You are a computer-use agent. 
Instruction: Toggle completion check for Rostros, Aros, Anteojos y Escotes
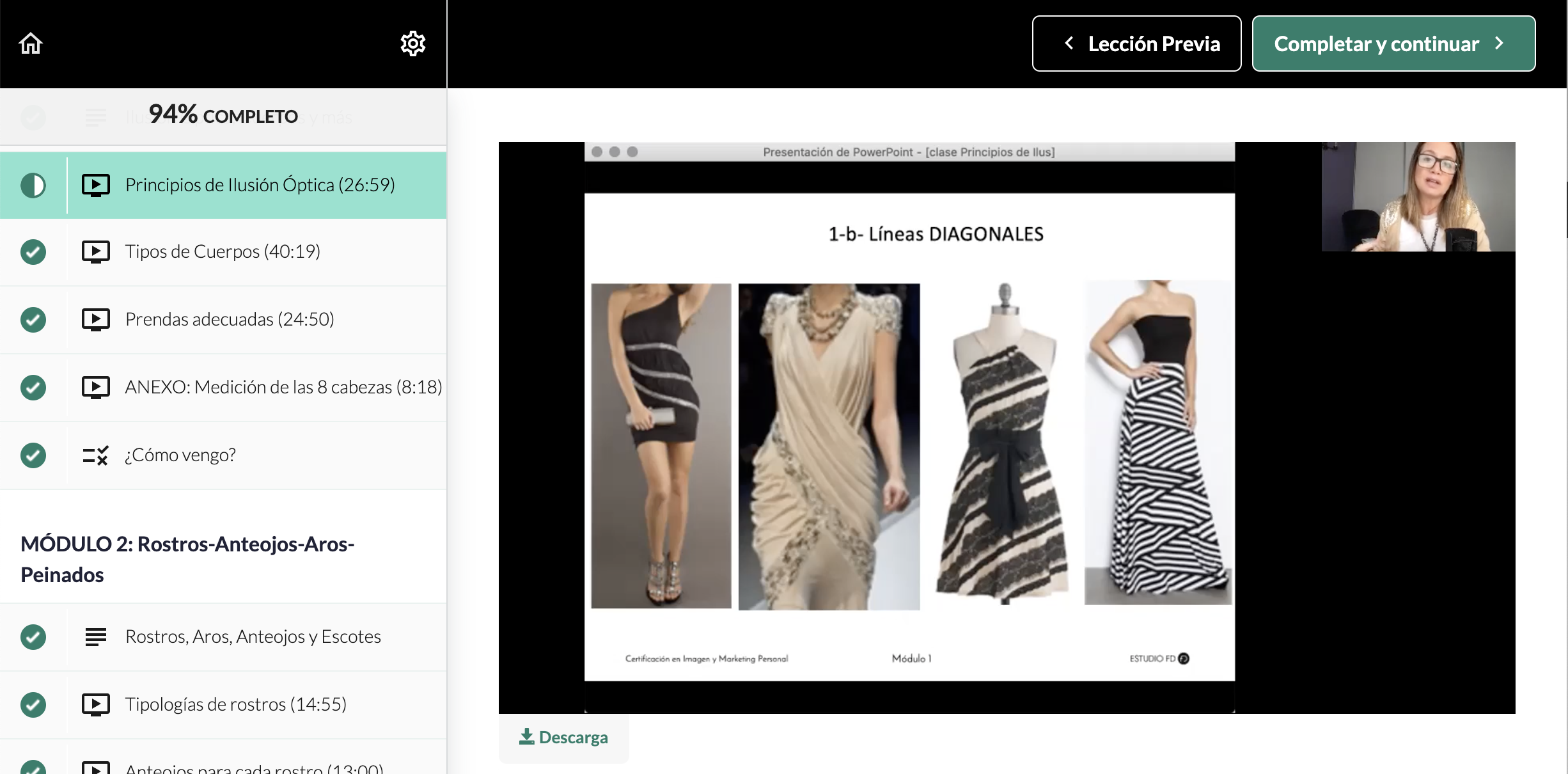click(33, 637)
